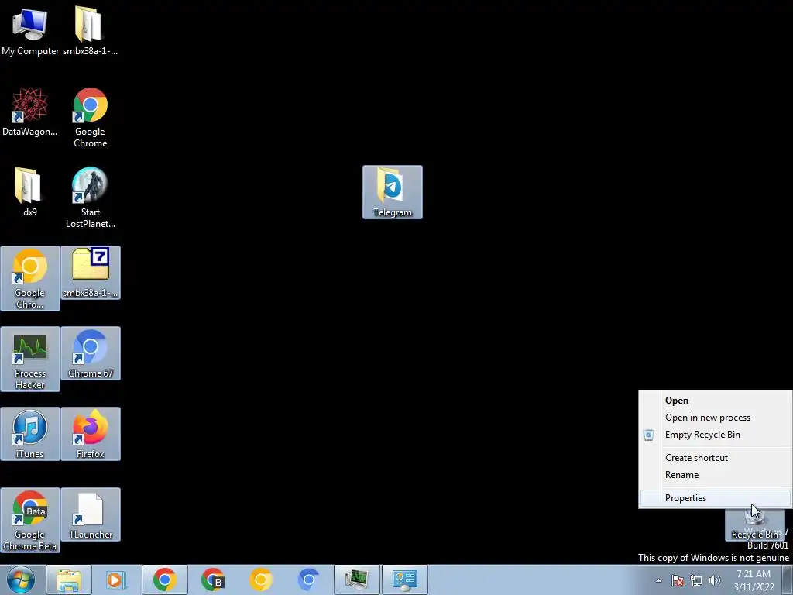793x595 pixels.
Task: Click the Google Chrome taskbar icon
Action: click(x=164, y=580)
